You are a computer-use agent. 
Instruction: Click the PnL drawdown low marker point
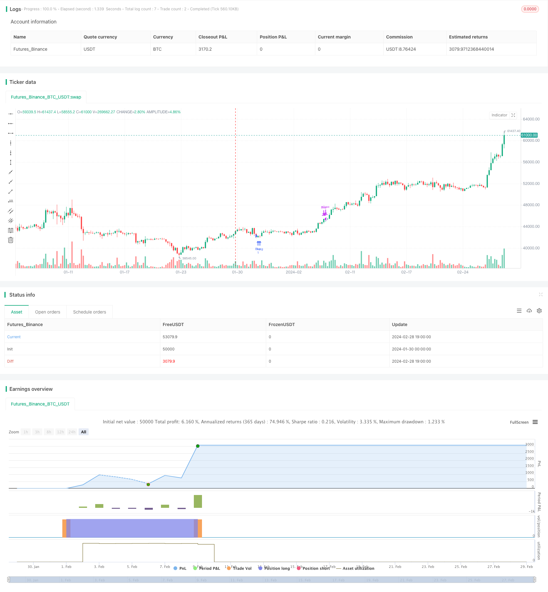click(x=148, y=484)
